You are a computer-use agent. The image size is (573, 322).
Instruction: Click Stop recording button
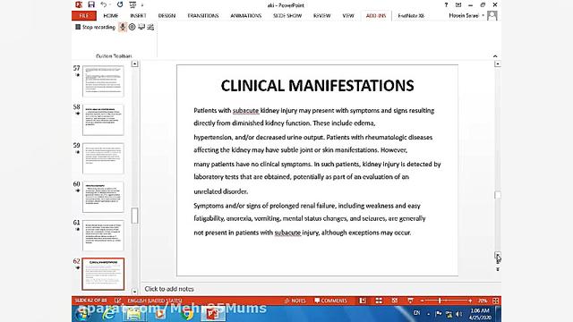click(96, 27)
